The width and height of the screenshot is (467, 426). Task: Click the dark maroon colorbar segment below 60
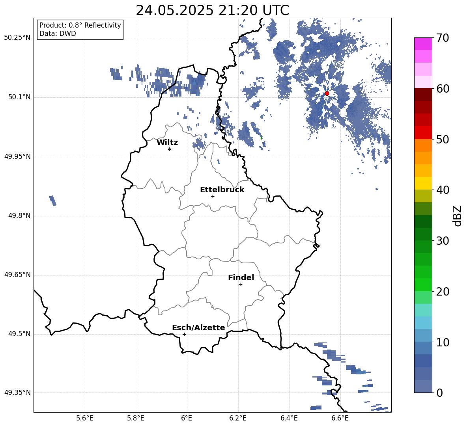click(x=423, y=95)
